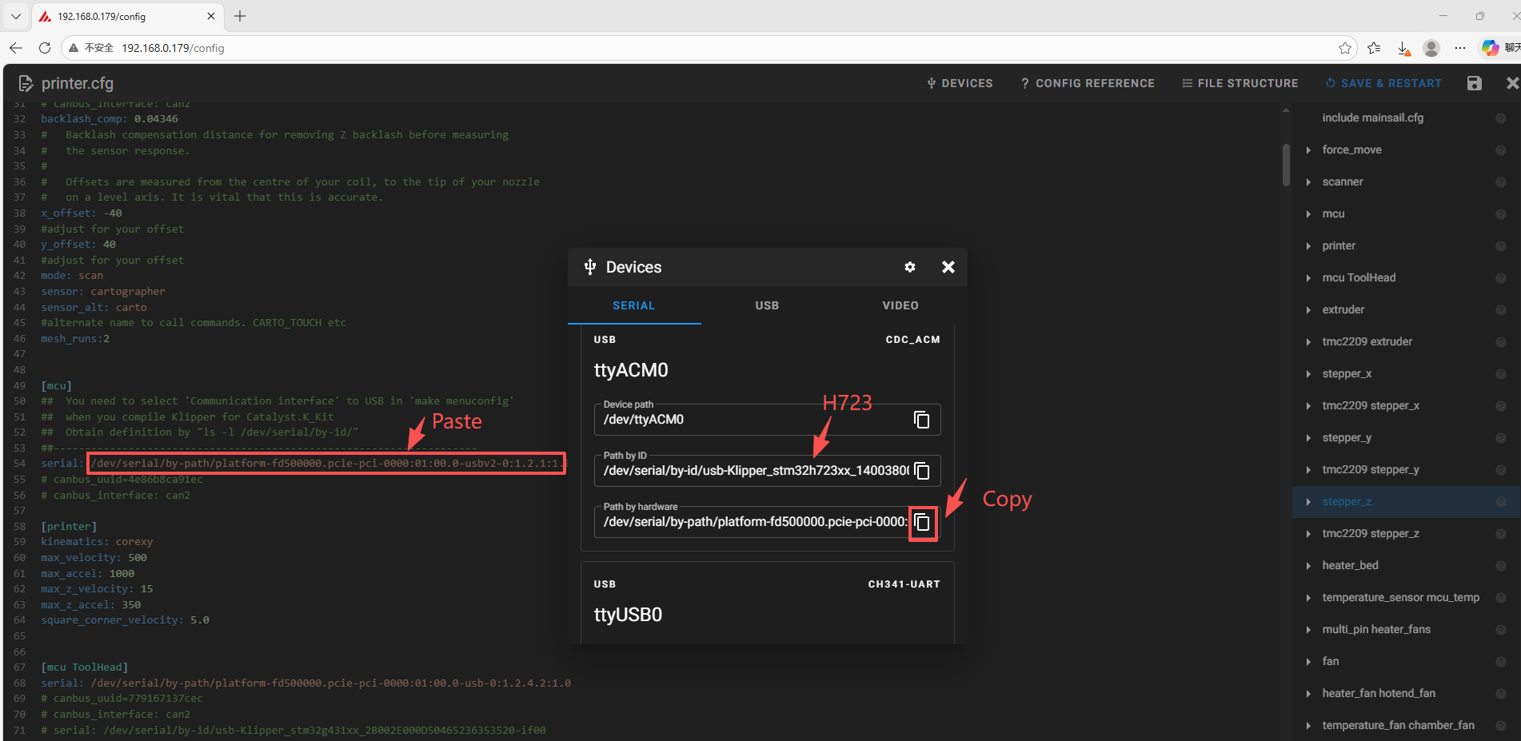Switch to the USB tab

coord(767,305)
